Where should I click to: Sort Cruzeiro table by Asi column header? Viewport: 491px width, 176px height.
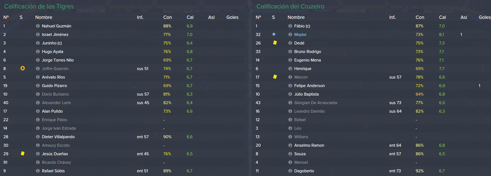pyautogui.click(x=464, y=18)
